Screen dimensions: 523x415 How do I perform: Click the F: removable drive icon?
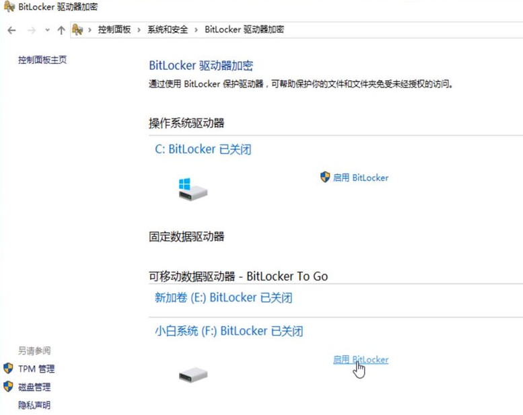(x=193, y=375)
